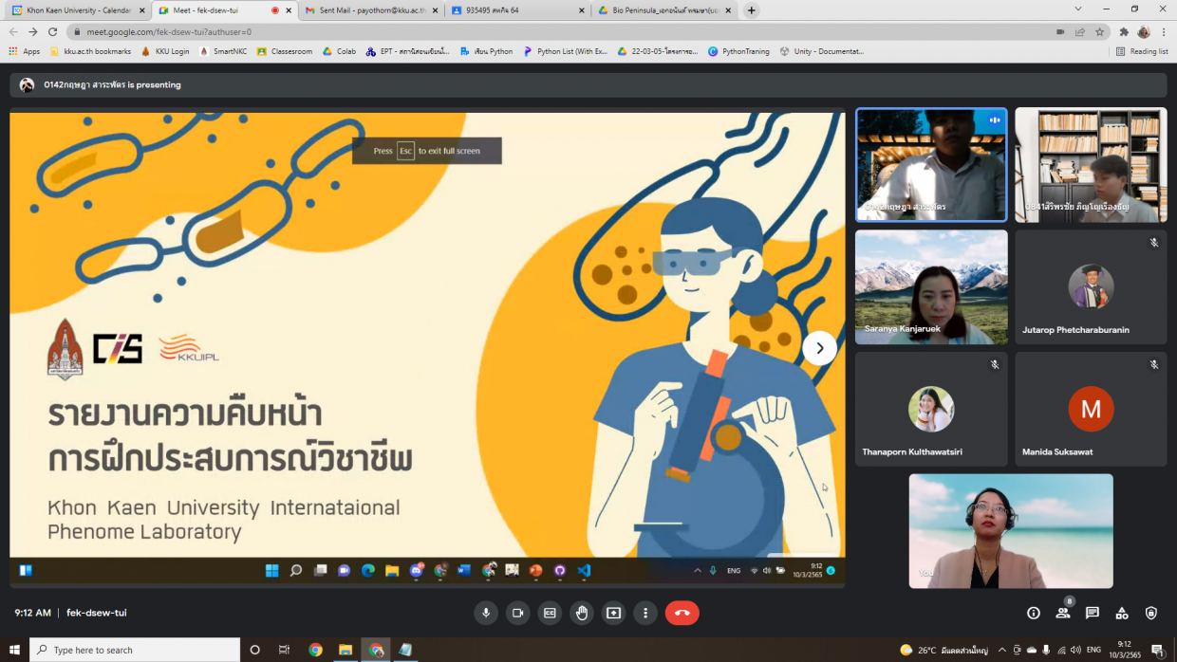This screenshot has width=1177, height=662.
Task: Turn off the camera
Action: [x=517, y=613]
